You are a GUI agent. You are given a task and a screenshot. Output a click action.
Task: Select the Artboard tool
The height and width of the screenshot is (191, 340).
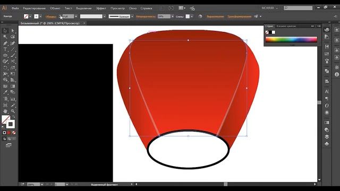click(5, 105)
